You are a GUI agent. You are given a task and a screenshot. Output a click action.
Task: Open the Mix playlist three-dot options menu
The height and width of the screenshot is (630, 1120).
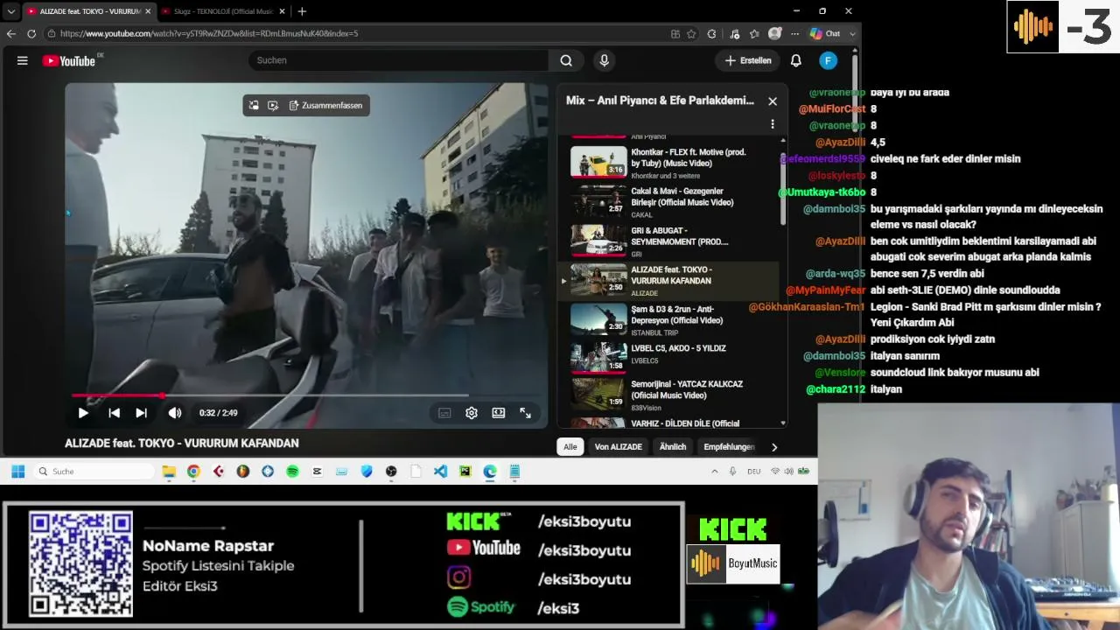click(773, 124)
